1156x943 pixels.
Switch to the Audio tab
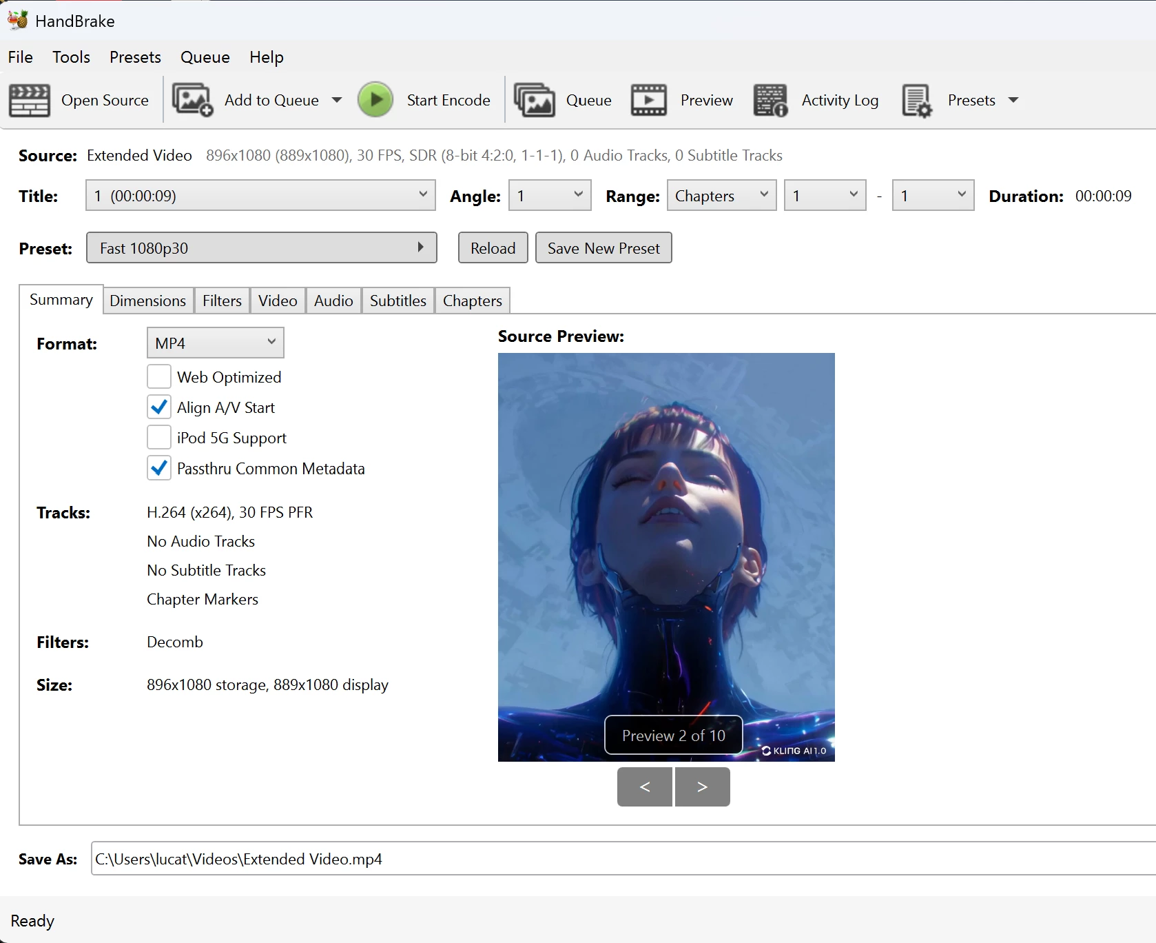pyautogui.click(x=333, y=301)
